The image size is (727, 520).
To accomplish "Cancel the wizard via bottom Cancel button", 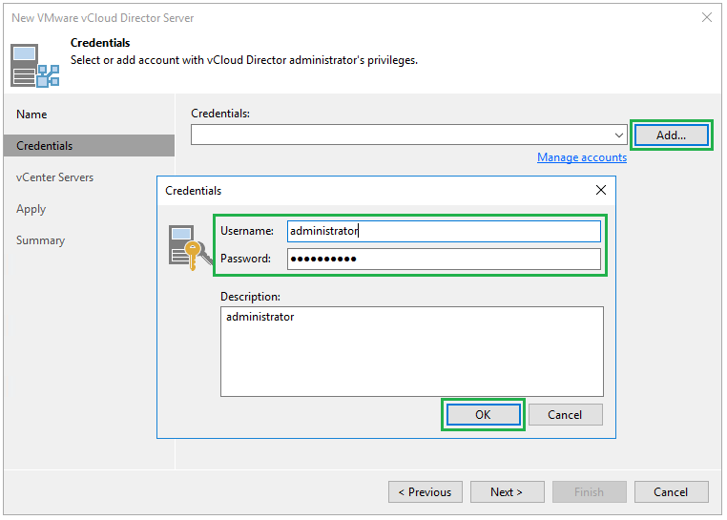I will click(x=671, y=492).
